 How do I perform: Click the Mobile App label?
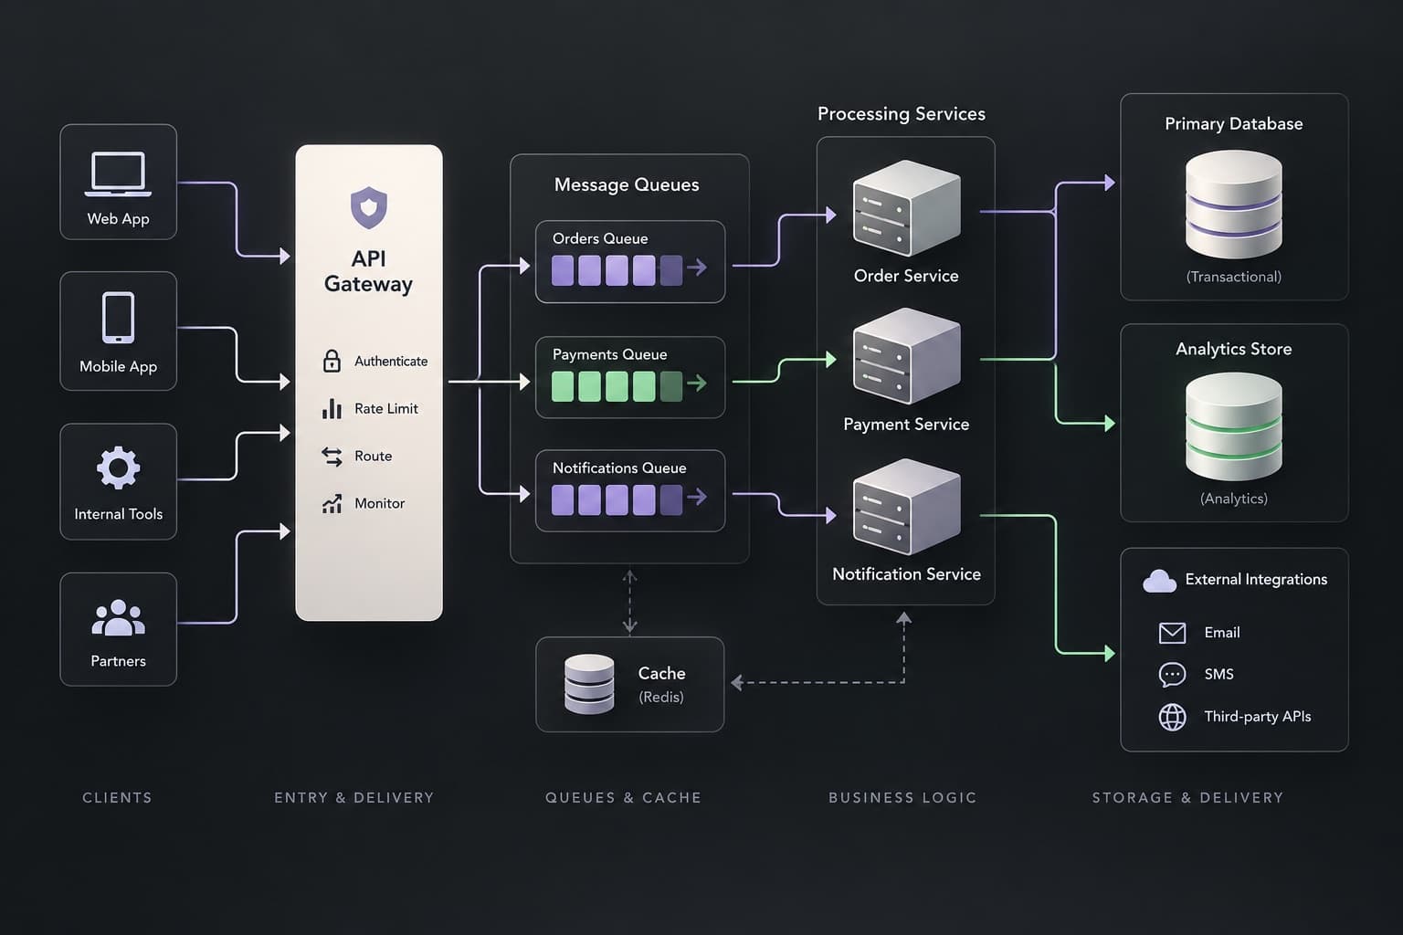pos(118,366)
